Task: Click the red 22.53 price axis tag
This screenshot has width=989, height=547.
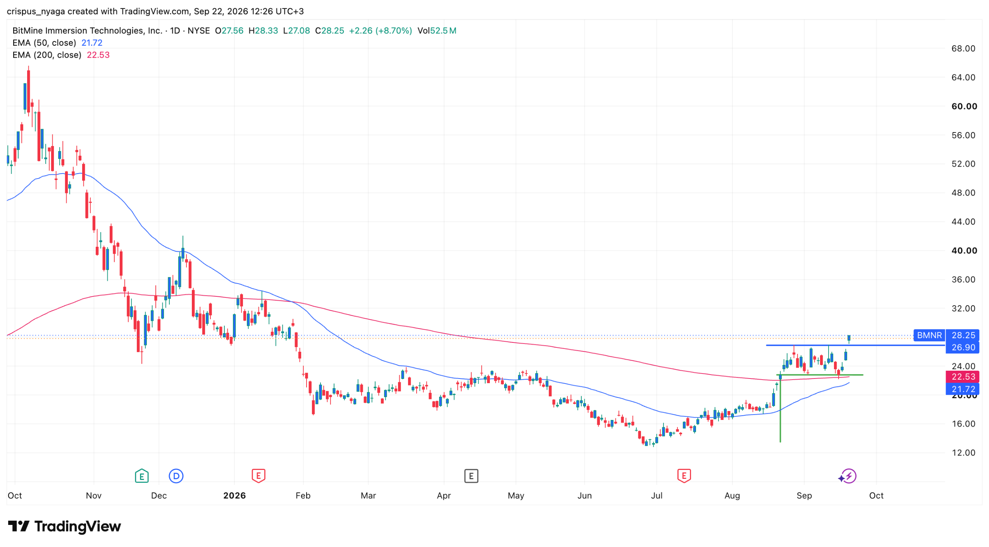Action: [x=963, y=377]
